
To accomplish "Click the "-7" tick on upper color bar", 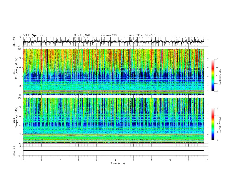I will coord(217,91).
